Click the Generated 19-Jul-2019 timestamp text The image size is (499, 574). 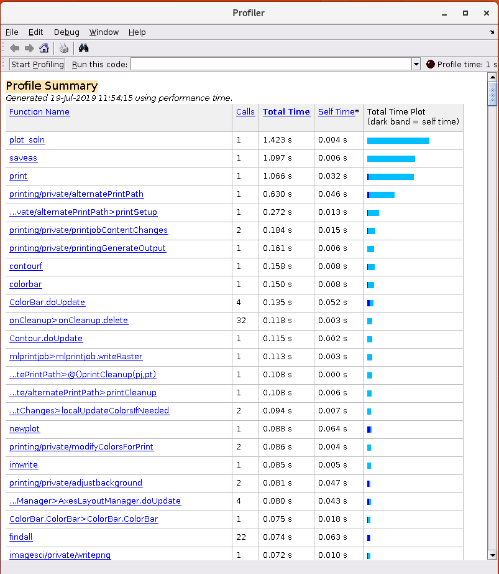(119, 98)
